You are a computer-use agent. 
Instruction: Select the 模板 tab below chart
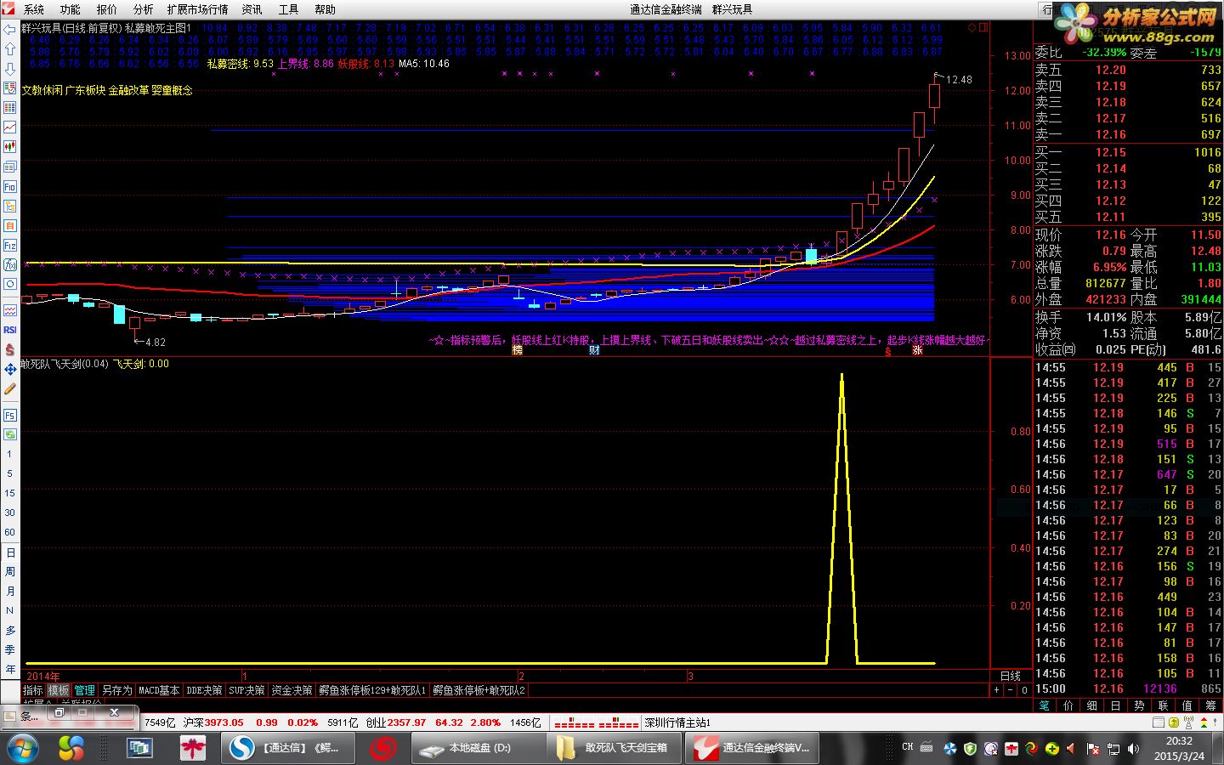click(x=59, y=690)
